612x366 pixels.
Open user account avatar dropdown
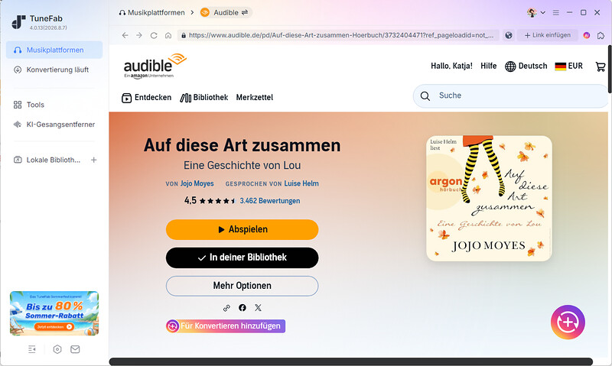(x=536, y=12)
